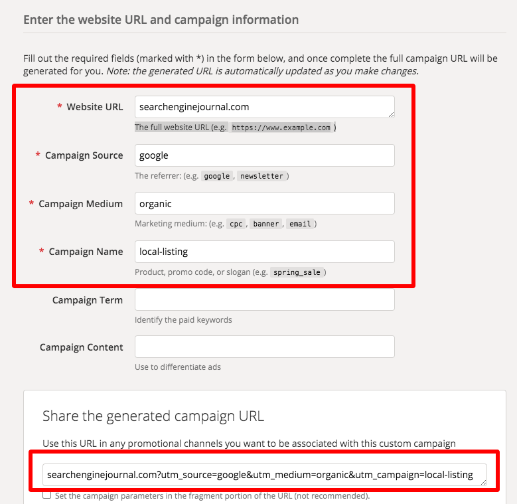Click the newsletter example code chip
The width and height of the screenshot is (517, 504).
(261, 176)
